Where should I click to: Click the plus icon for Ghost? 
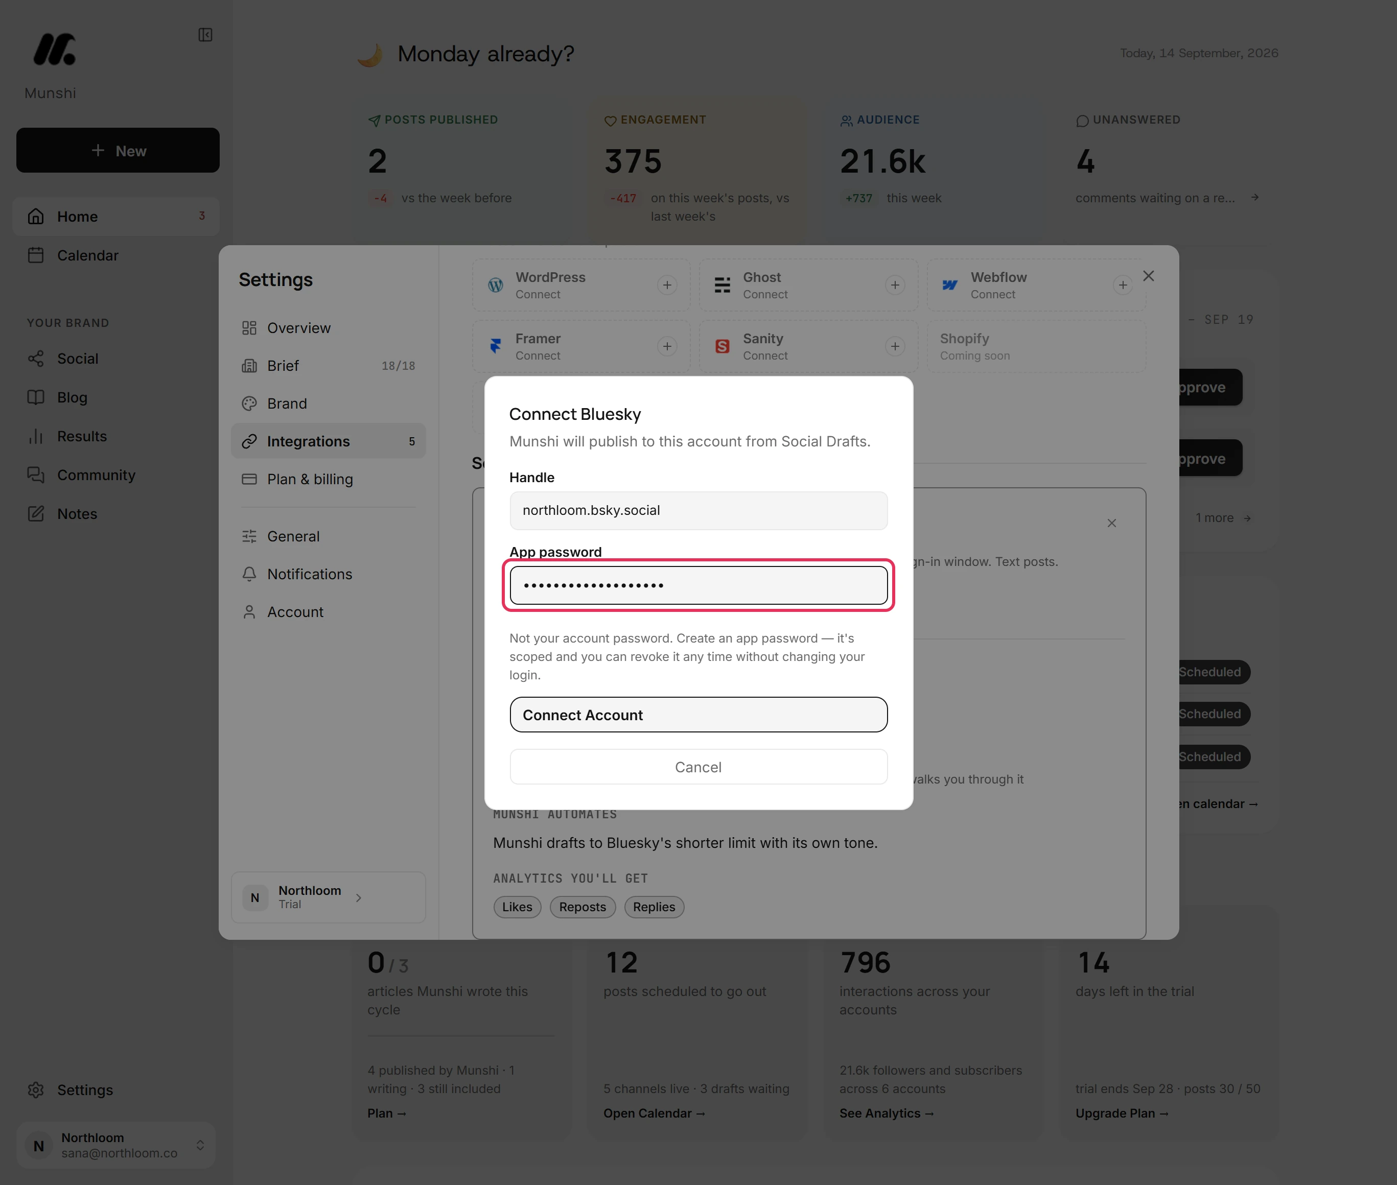coord(895,285)
